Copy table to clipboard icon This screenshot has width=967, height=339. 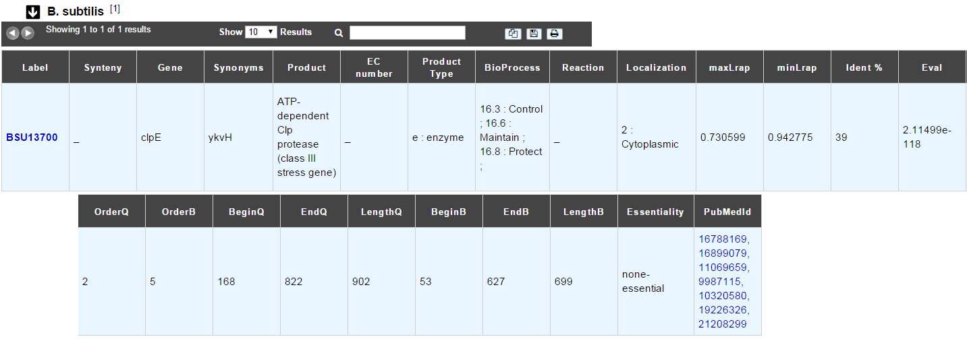pos(513,34)
